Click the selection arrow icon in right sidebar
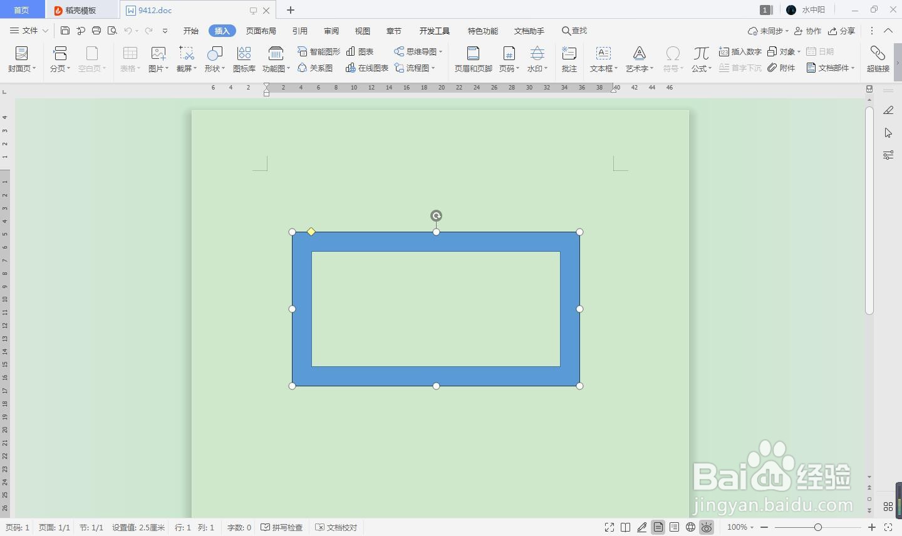The height and width of the screenshot is (536, 902). click(888, 133)
